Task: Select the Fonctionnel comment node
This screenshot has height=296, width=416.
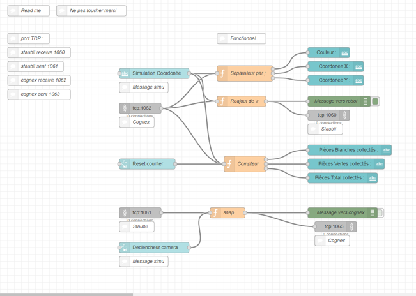Action: pyautogui.click(x=243, y=38)
